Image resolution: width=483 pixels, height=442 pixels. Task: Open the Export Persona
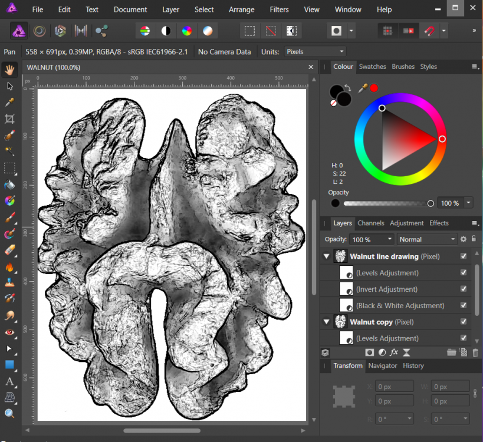(101, 31)
